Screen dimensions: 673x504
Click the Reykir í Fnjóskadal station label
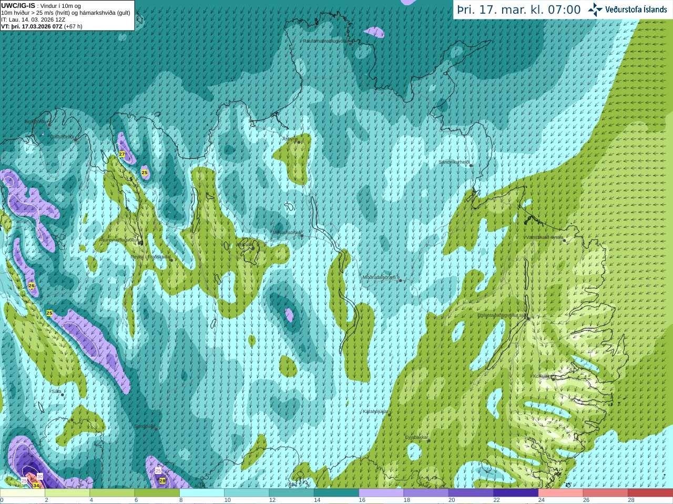[150, 257]
